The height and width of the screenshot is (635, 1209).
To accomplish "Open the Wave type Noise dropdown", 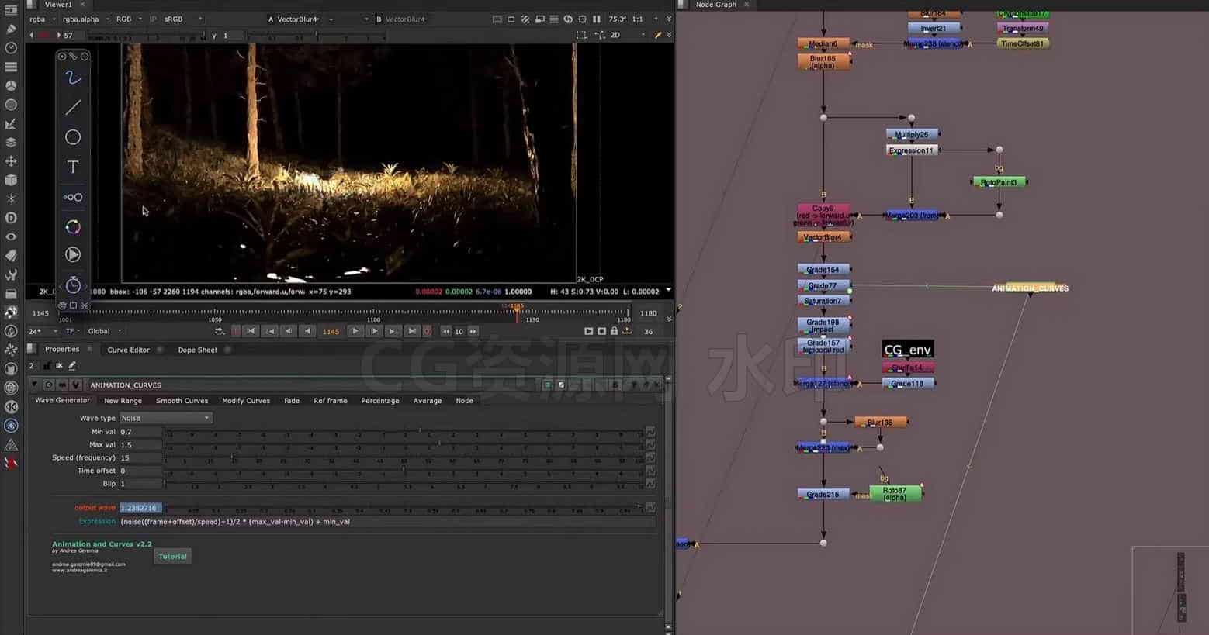I will tap(165, 418).
